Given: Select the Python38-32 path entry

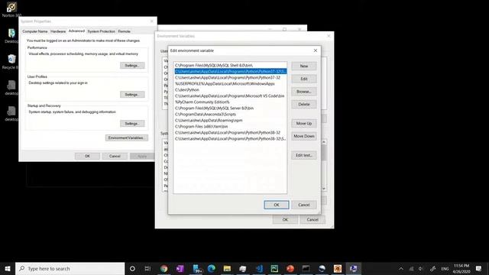Looking at the screenshot, I should click(x=230, y=132).
